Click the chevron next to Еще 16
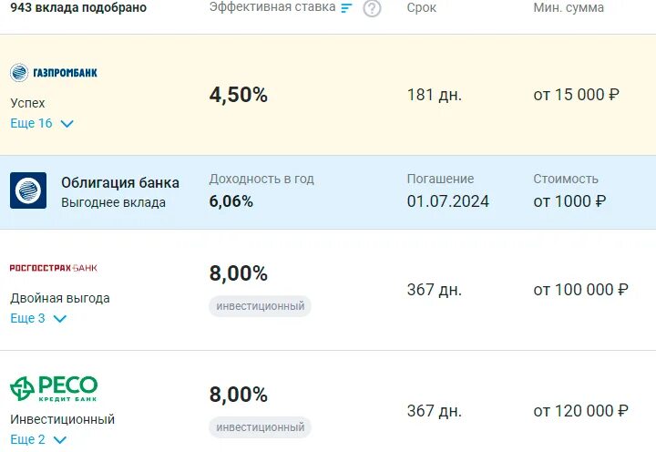Viewport: 656px width, 452px height. point(67,124)
